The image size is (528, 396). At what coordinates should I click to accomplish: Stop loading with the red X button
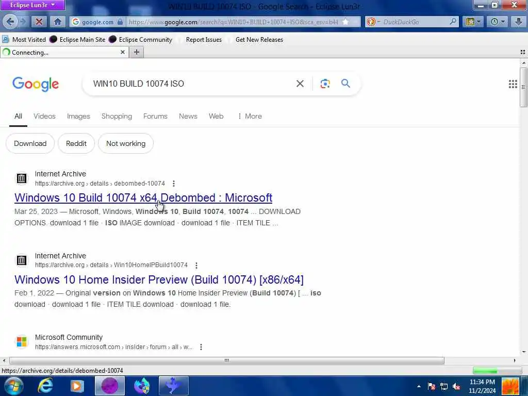[x=39, y=22]
